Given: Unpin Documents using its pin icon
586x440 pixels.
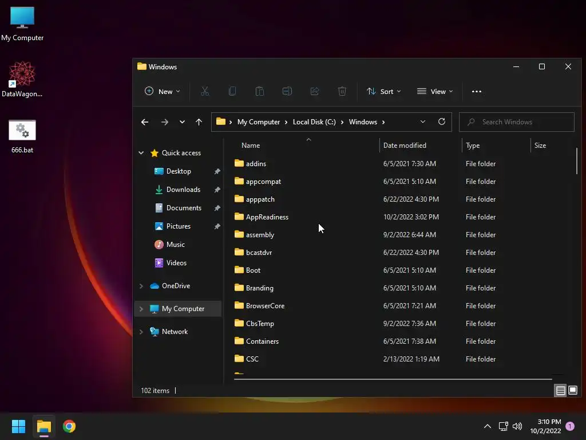Looking at the screenshot, I should point(217,208).
